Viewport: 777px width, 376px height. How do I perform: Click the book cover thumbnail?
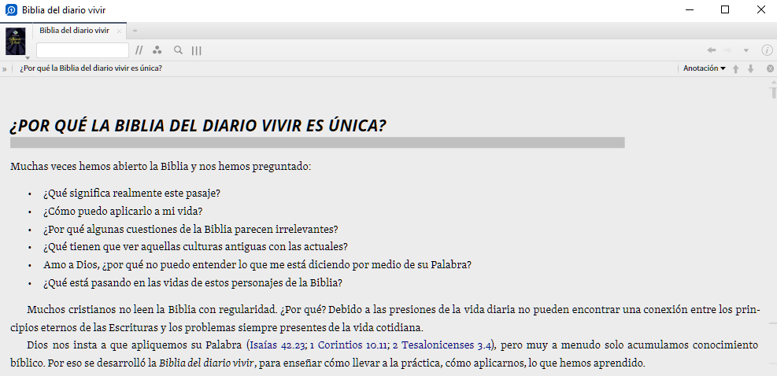[x=16, y=41]
